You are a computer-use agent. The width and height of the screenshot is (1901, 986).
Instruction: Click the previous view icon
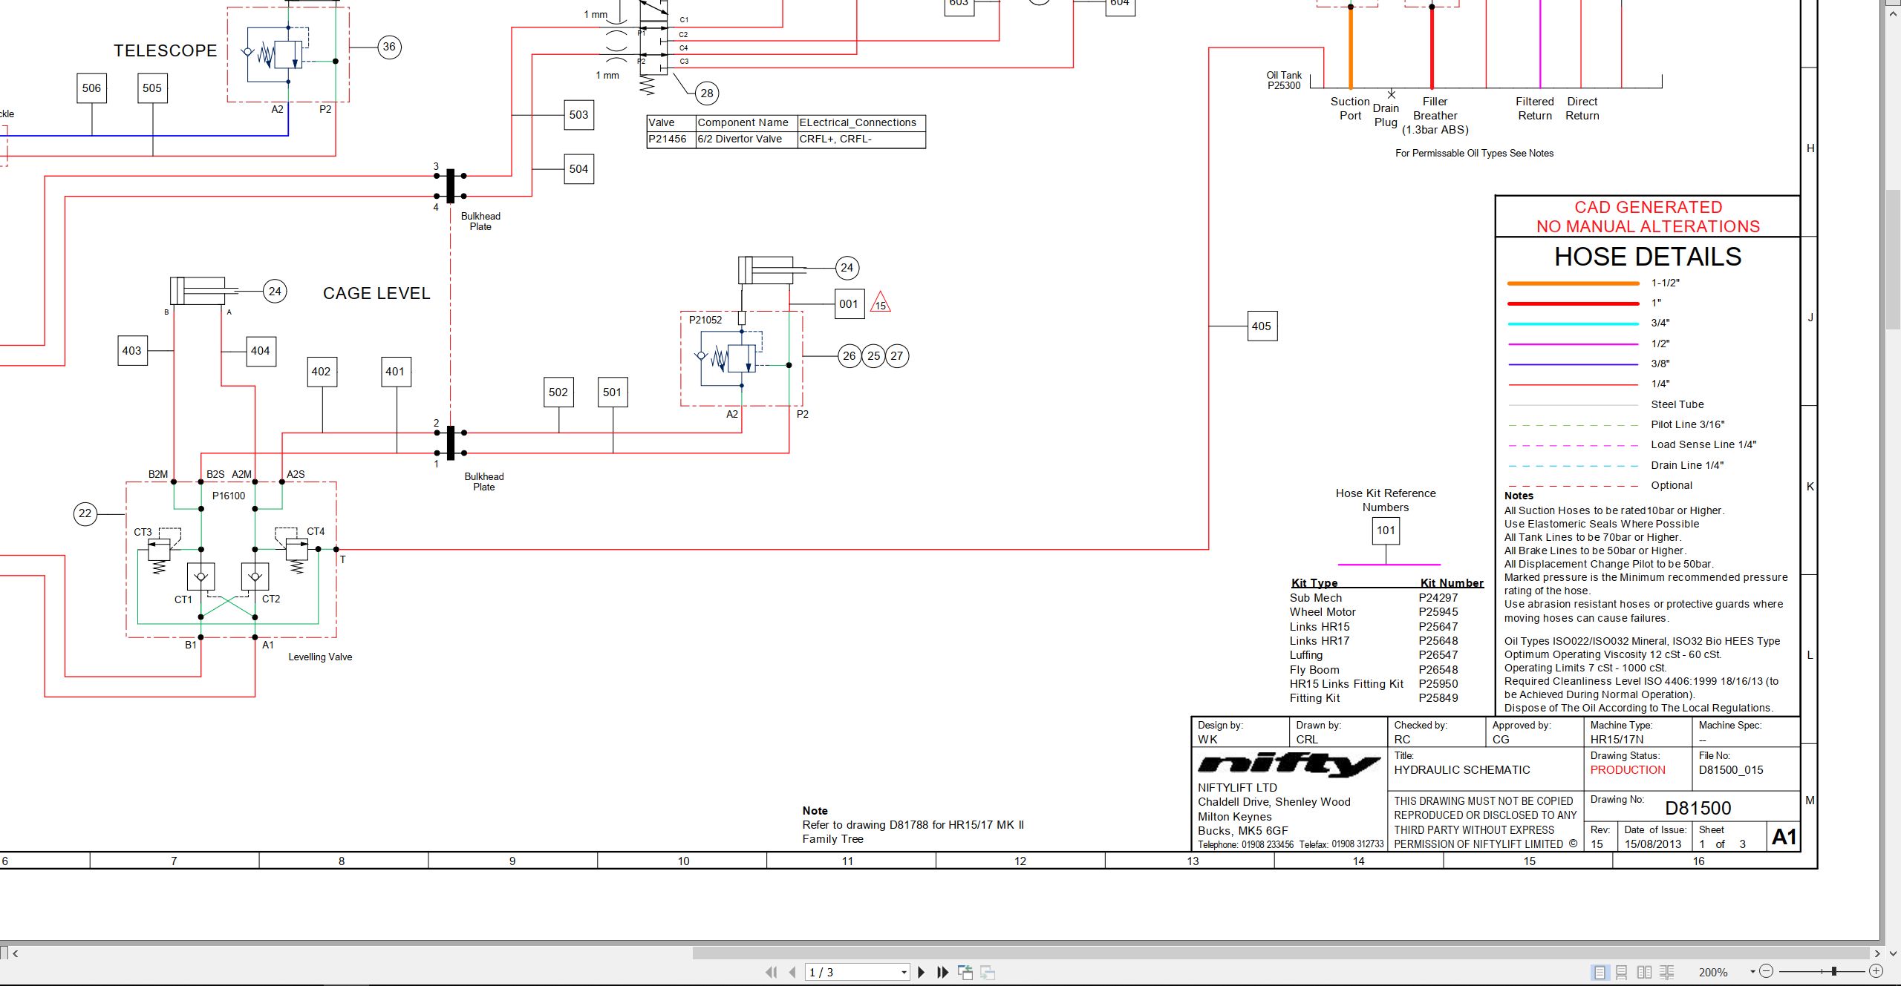[965, 972]
